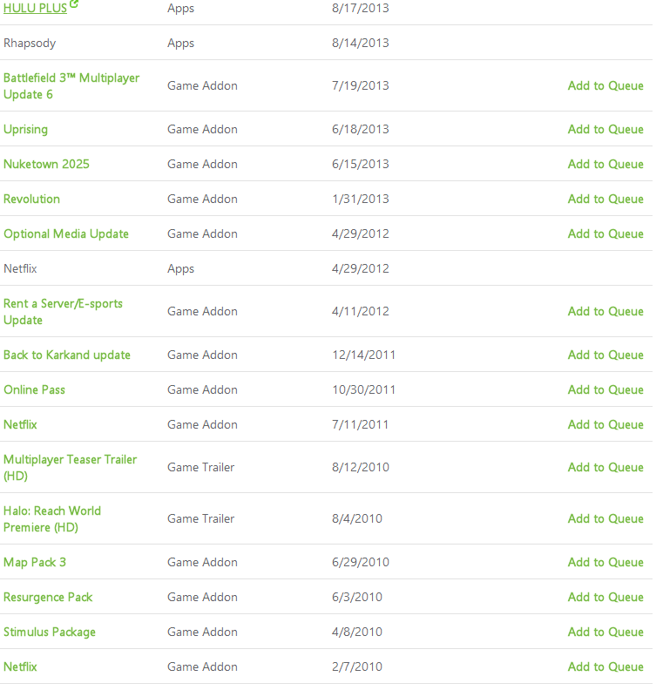The image size is (663, 690).
Task: Add Uprising to the download queue
Action: click(605, 129)
